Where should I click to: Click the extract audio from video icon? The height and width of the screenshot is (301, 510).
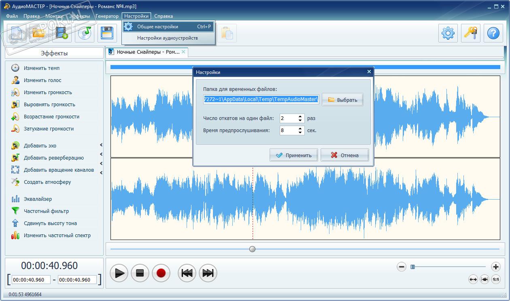62,33
